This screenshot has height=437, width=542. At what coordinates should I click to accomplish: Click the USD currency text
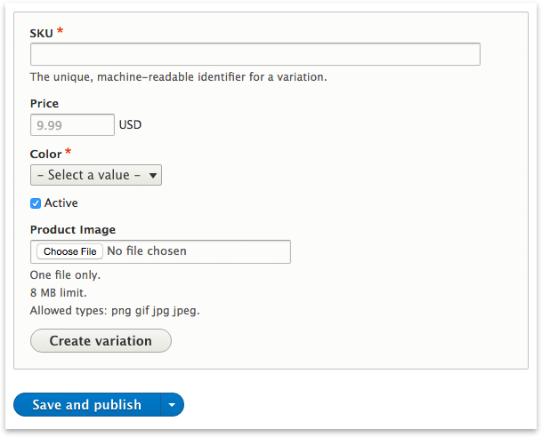tap(130, 124)
